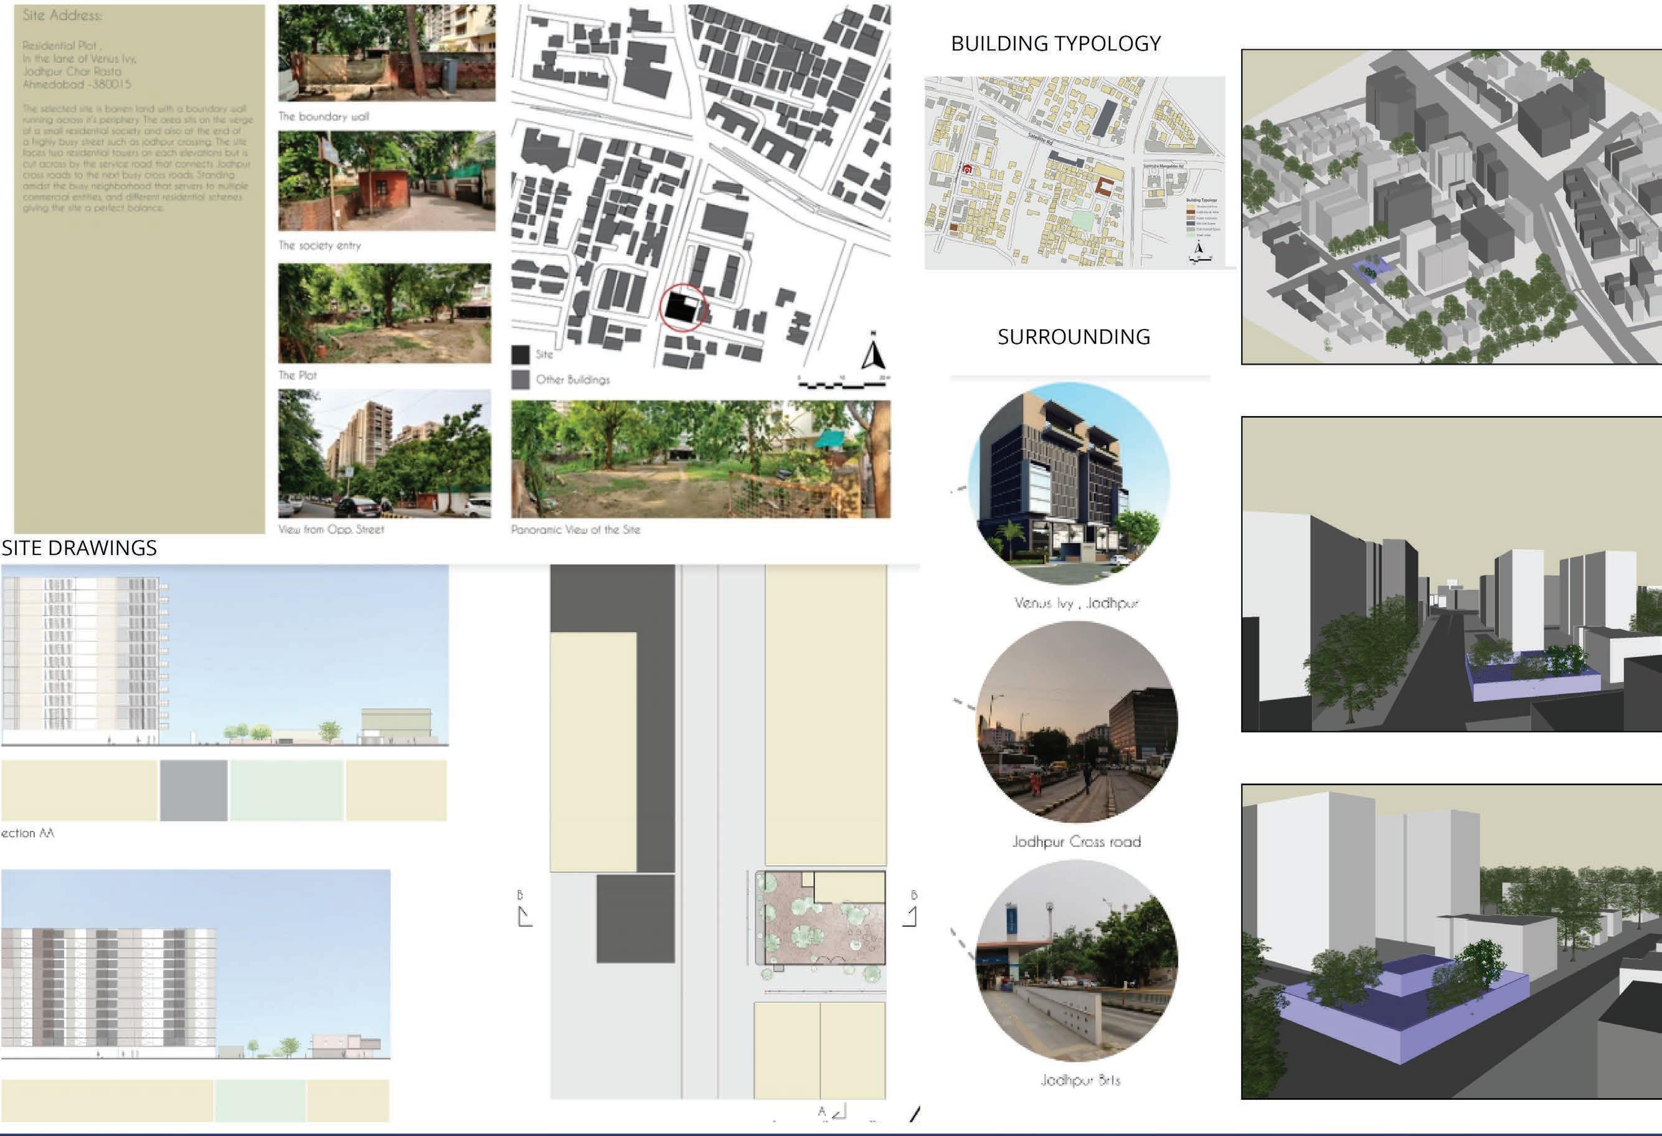
Task: Click the BUILDING TYPOLOGY heading
Action: pos(1055,44)
